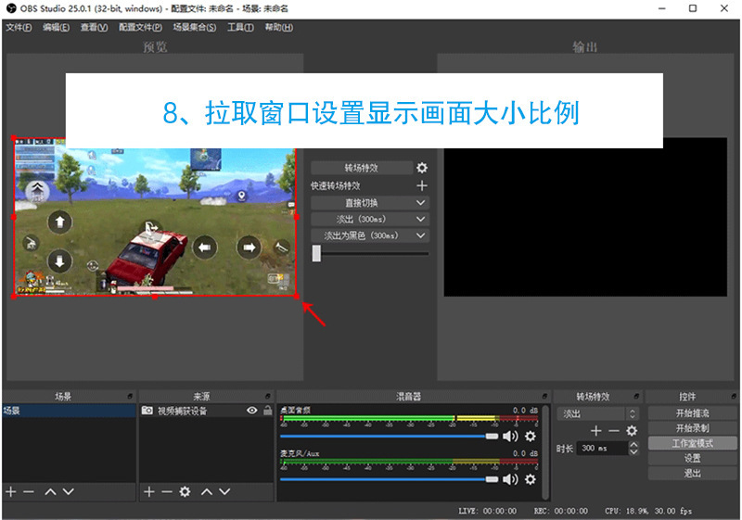Click the LIVE: 00:00:00 status text

(x=488, y=511)
